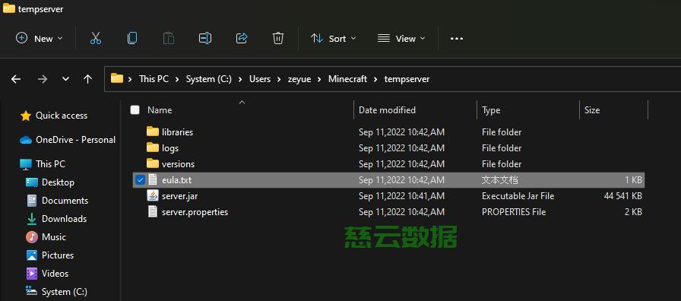Screen dimensions: 681x301
Task: Open Pictures in navigation pane
Action: coord(50,255)
